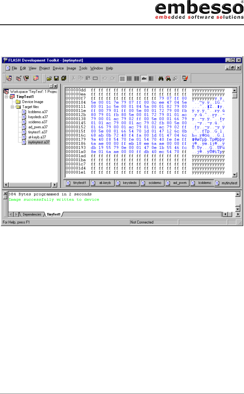Toggle the first grid view button left of abc

point(122,78)
